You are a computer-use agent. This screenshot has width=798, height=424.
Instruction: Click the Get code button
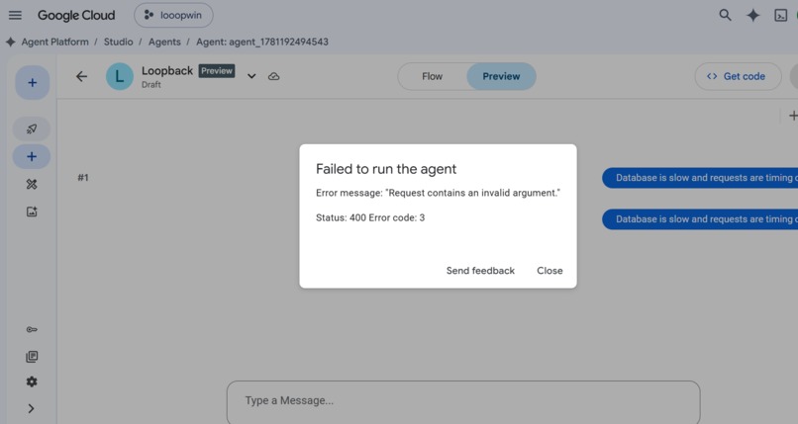(x=738, y=76)
